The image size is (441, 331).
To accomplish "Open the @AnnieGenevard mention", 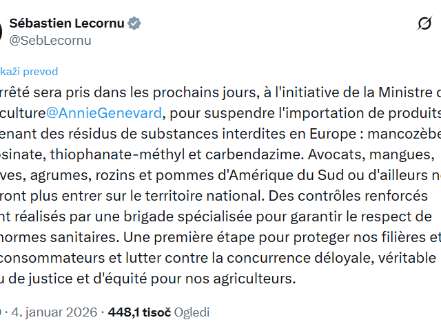I will (x=103, y=111).
